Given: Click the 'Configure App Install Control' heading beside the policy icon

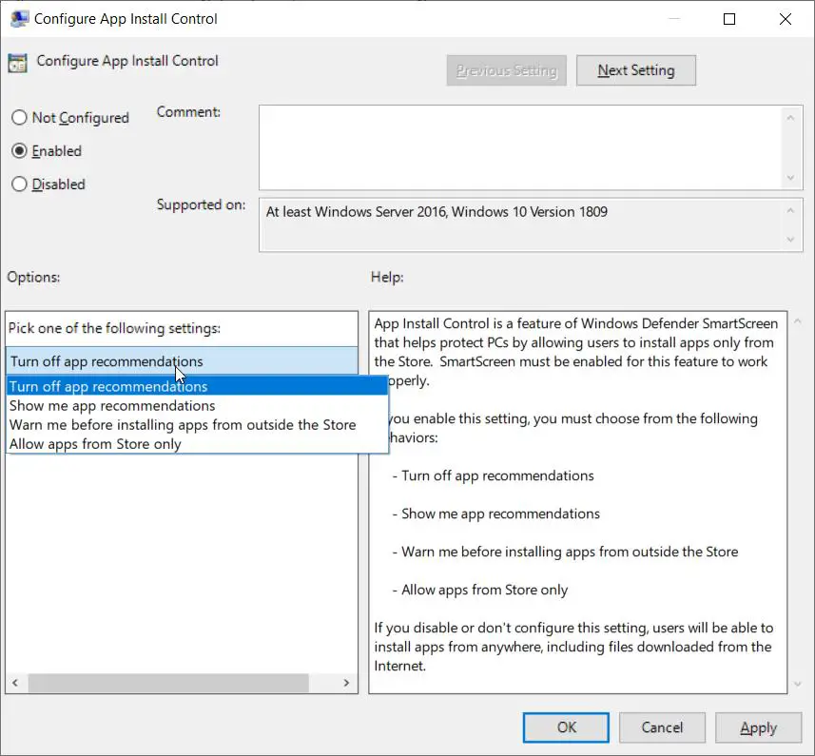Looking at the screenshot, I should pyautogui.click(x=127, y=61).
